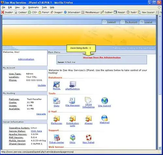Open the Site Submit globe icon

point(105,101)
